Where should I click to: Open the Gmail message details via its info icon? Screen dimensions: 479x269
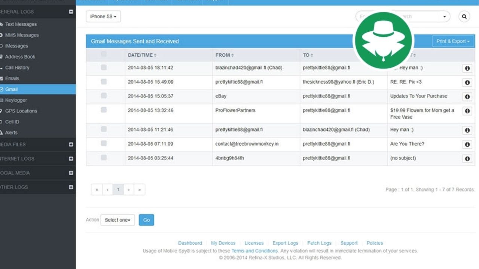(x=467, y=68)
